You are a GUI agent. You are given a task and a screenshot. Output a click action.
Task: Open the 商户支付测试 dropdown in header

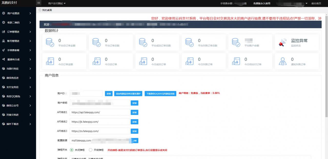(57, 3)
